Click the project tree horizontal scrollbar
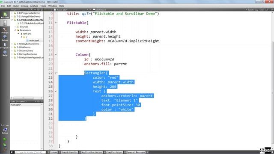This screenshot has width=274, height=154. coord(23,98)
